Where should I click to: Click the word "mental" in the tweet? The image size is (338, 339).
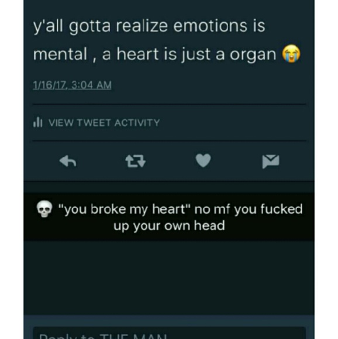click(60, 54)
